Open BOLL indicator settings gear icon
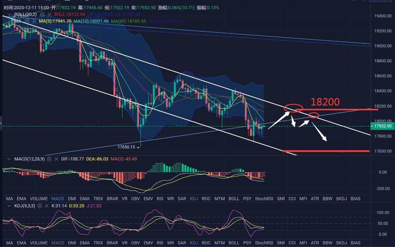 click(42, 14)
